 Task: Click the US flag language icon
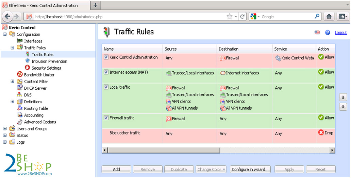pos(317,33)
